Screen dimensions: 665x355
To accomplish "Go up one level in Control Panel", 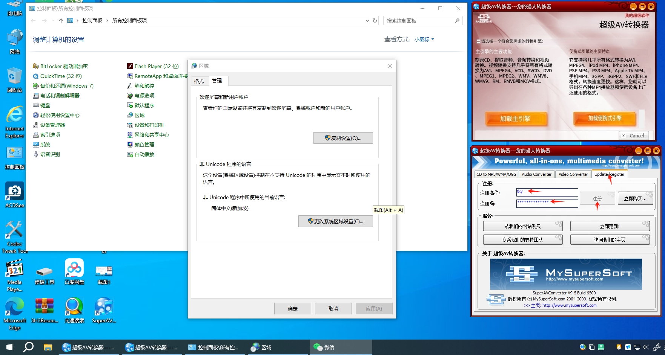I will pos(61,20).
